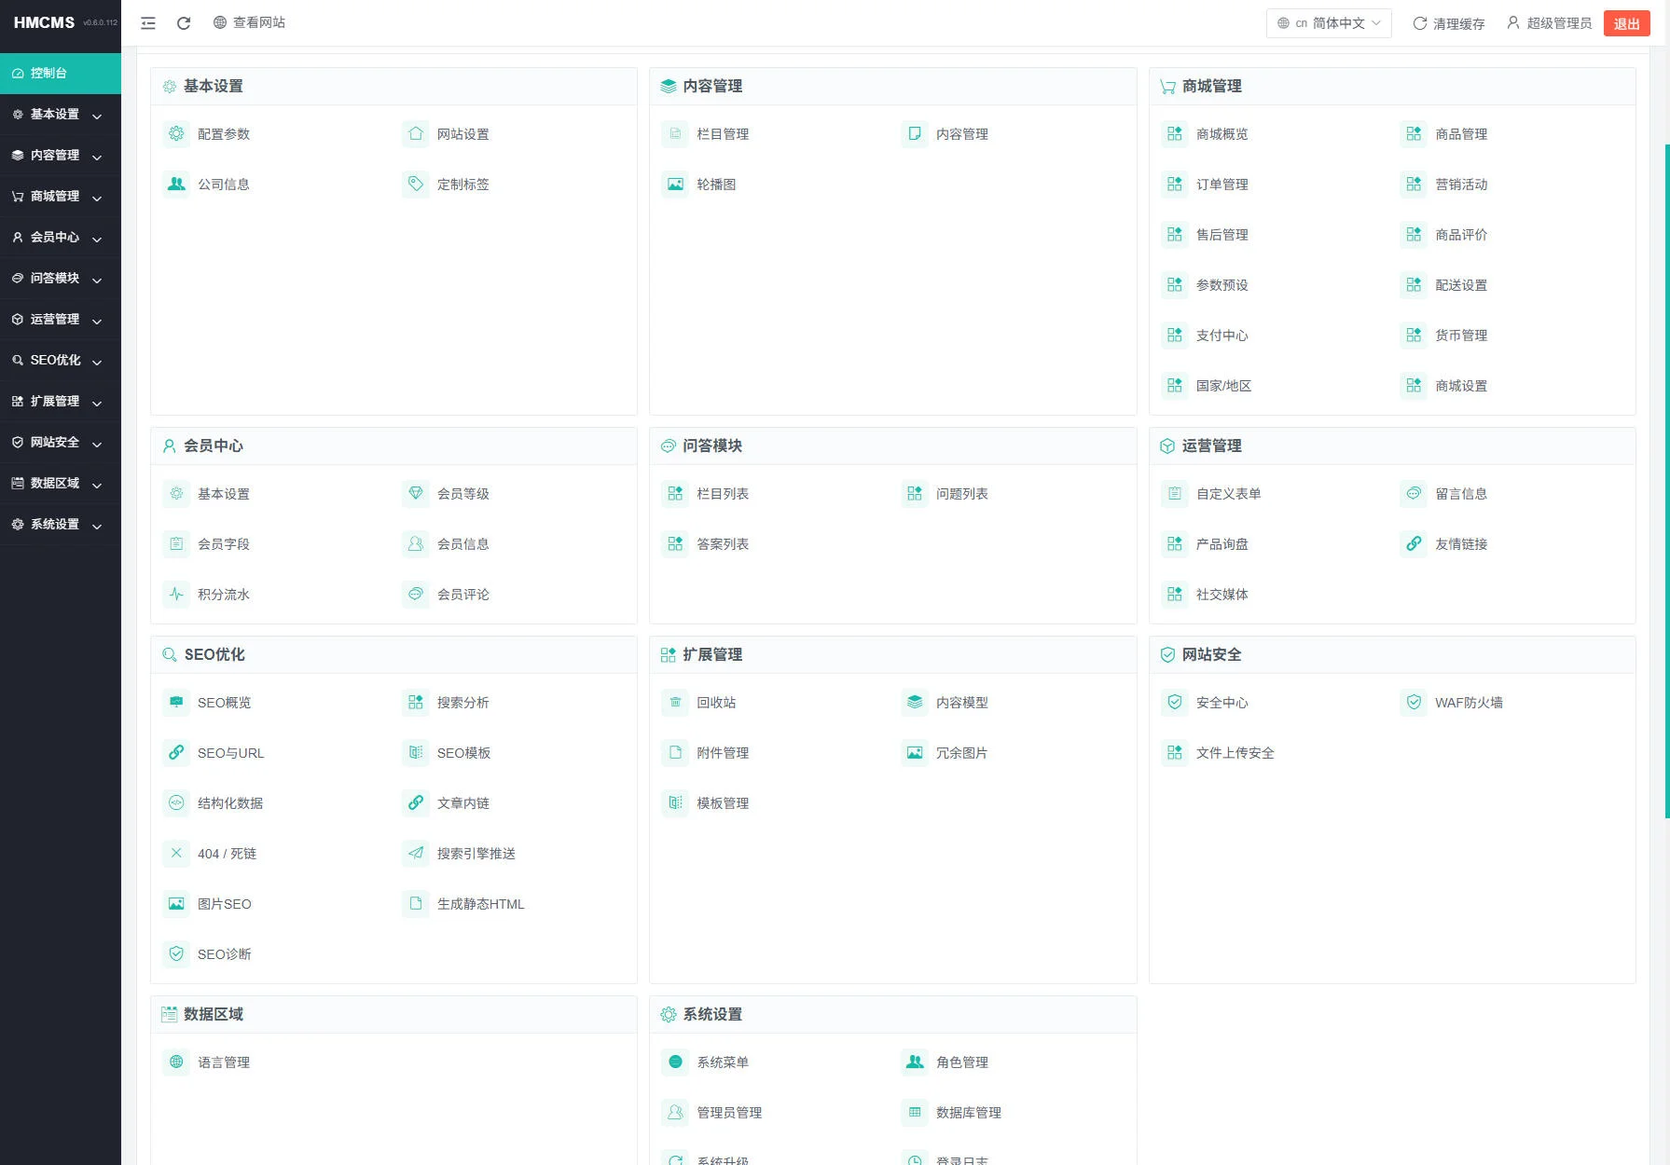1670x1165 pixels.
Task: Open 文件上传安全 under 网站安全
Action: pos(1235,753)
